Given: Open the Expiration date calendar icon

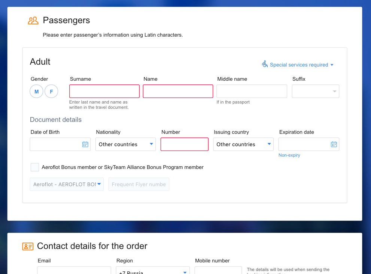Looking at the screenshot, I should pyautogui.click(x=334, y=144).
